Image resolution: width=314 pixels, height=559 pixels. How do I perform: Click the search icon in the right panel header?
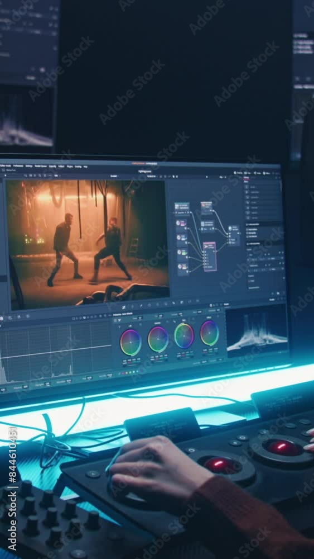coord(276,178)
